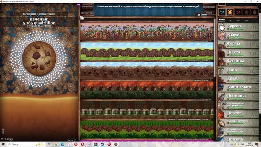Buy the Призма building

click(x=238, y=138)
